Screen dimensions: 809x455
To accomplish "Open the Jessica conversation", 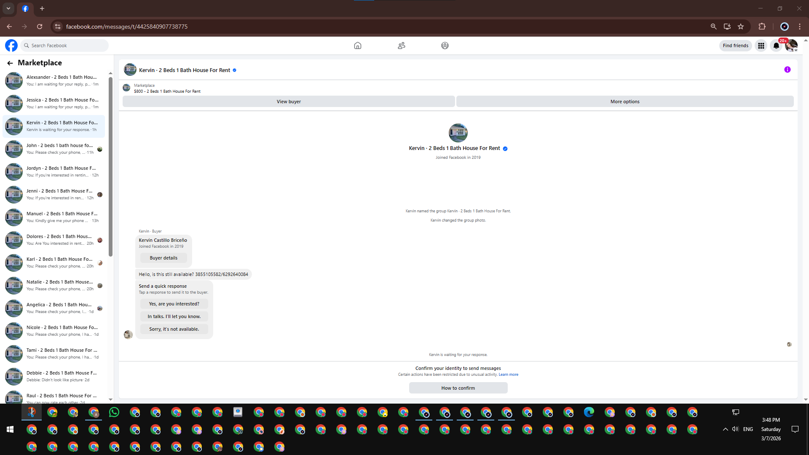I will point(54,103).
